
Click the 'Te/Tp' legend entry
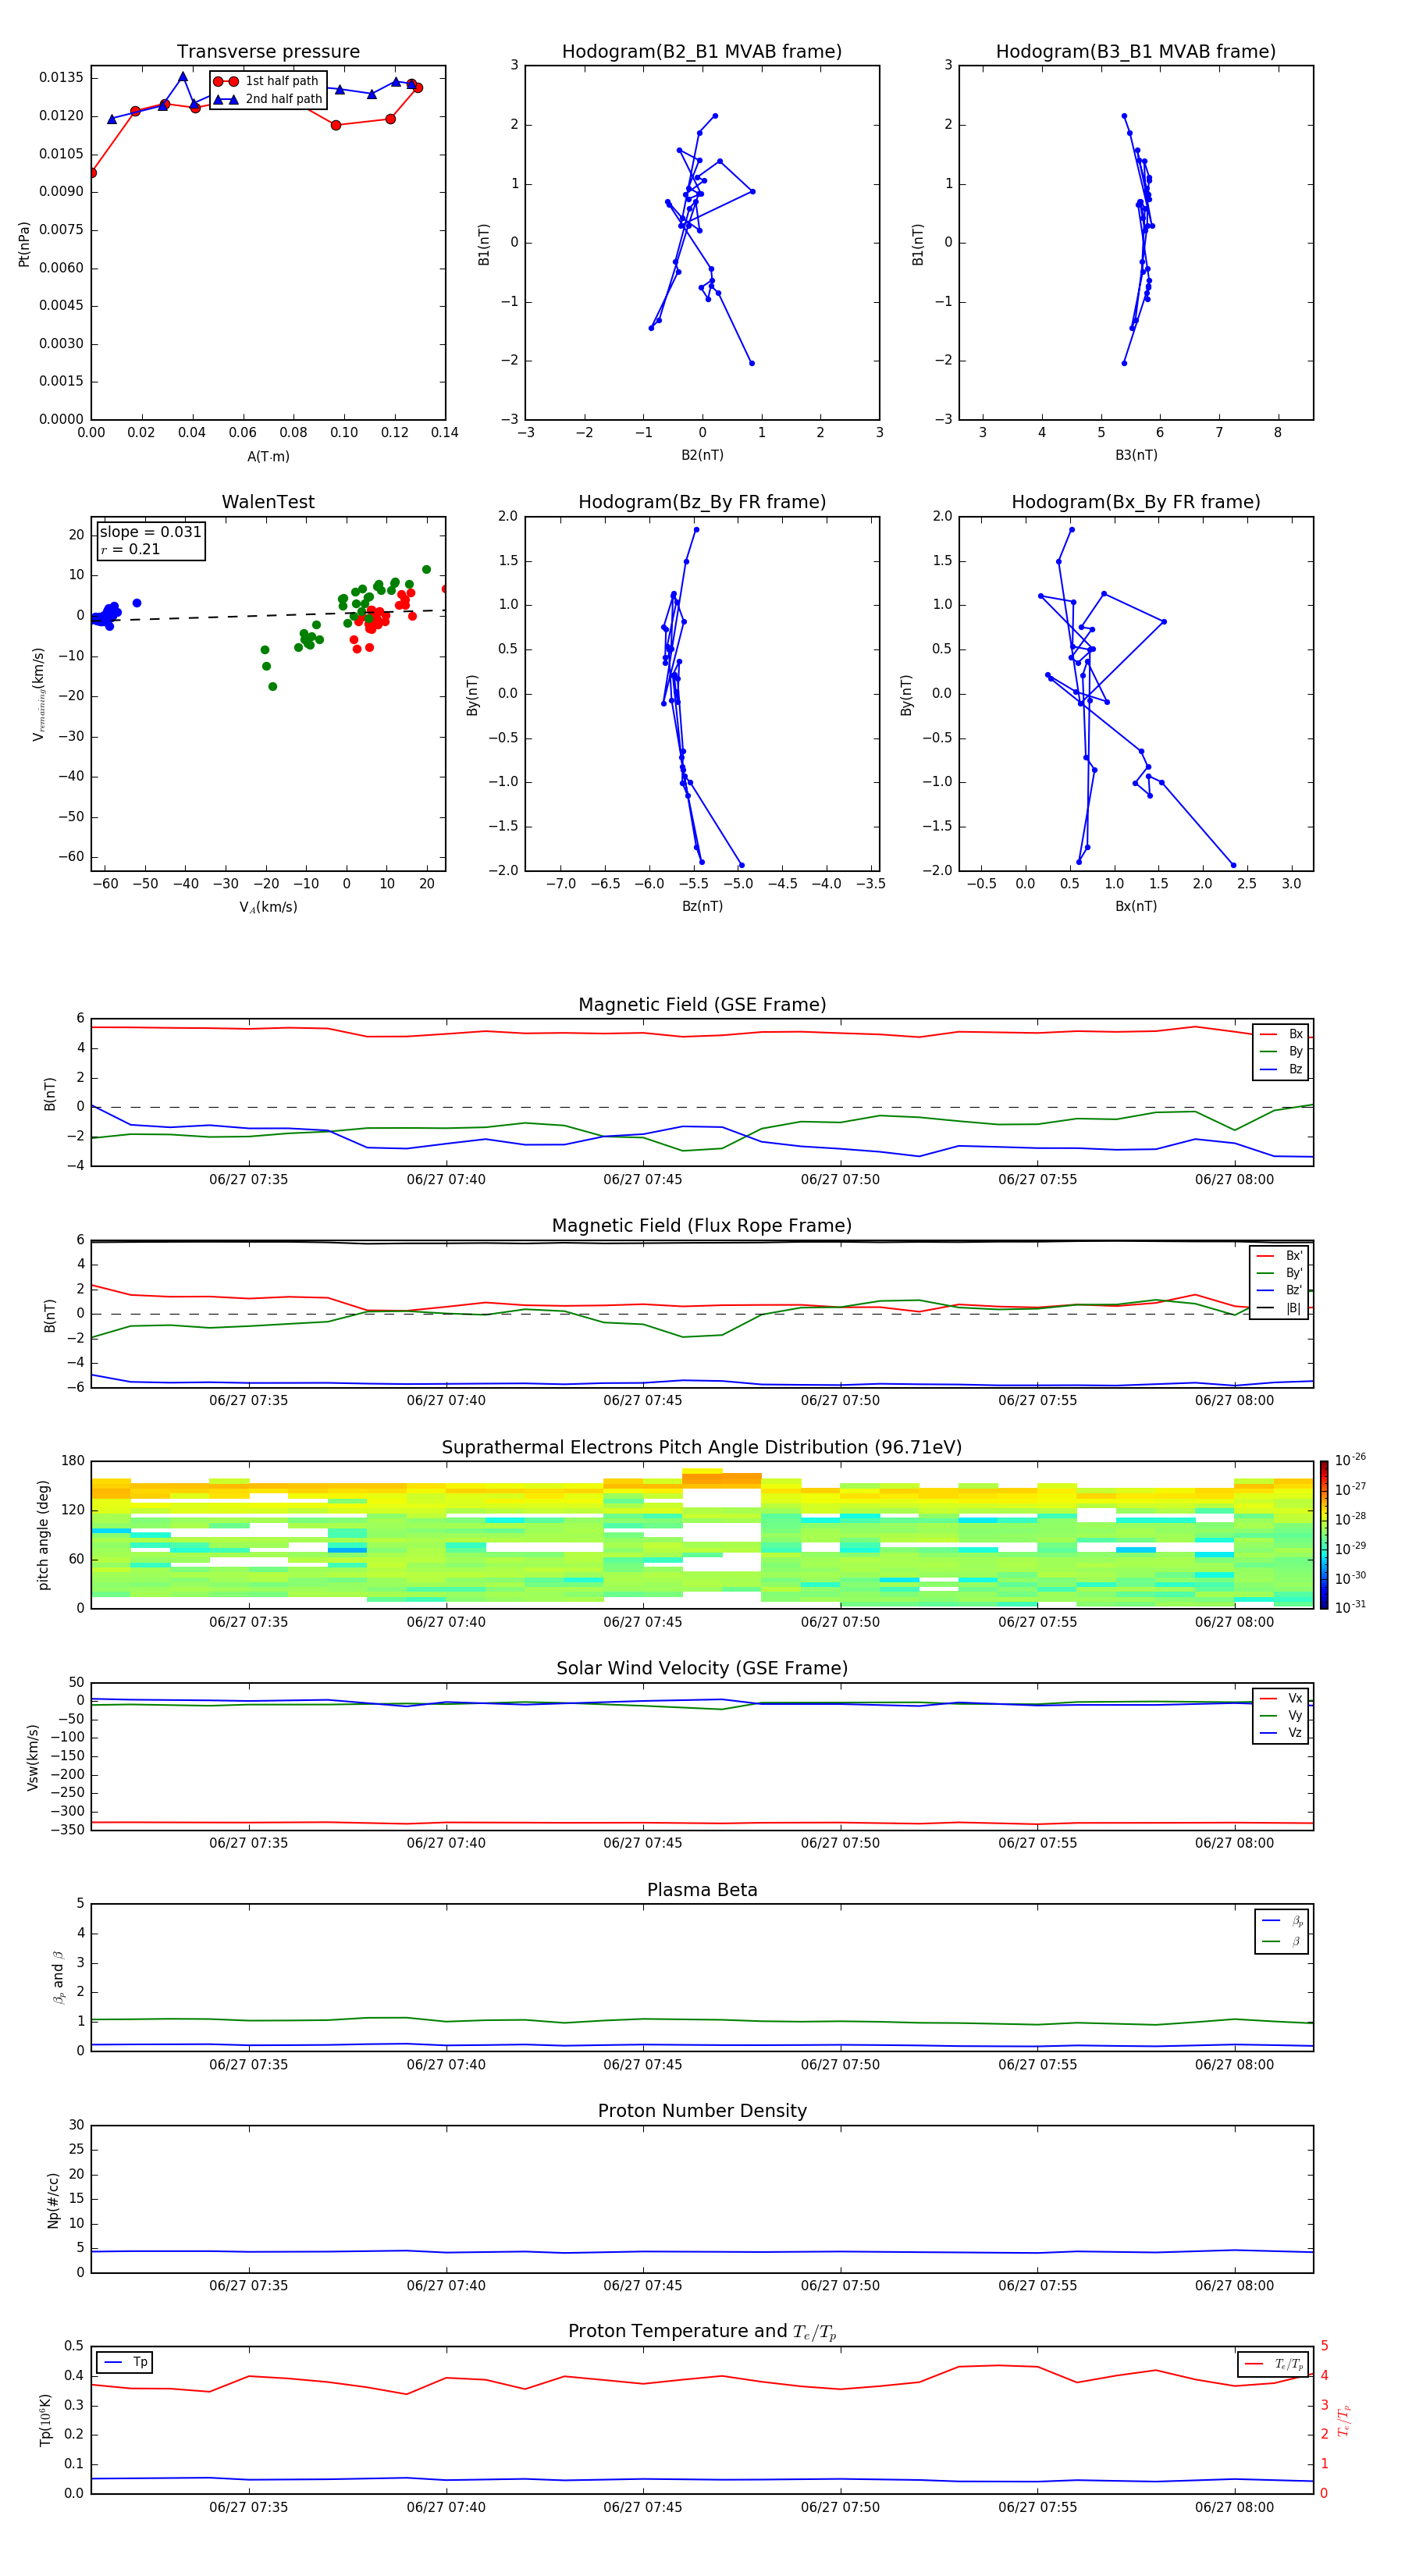click(x=1273, y=2365)
